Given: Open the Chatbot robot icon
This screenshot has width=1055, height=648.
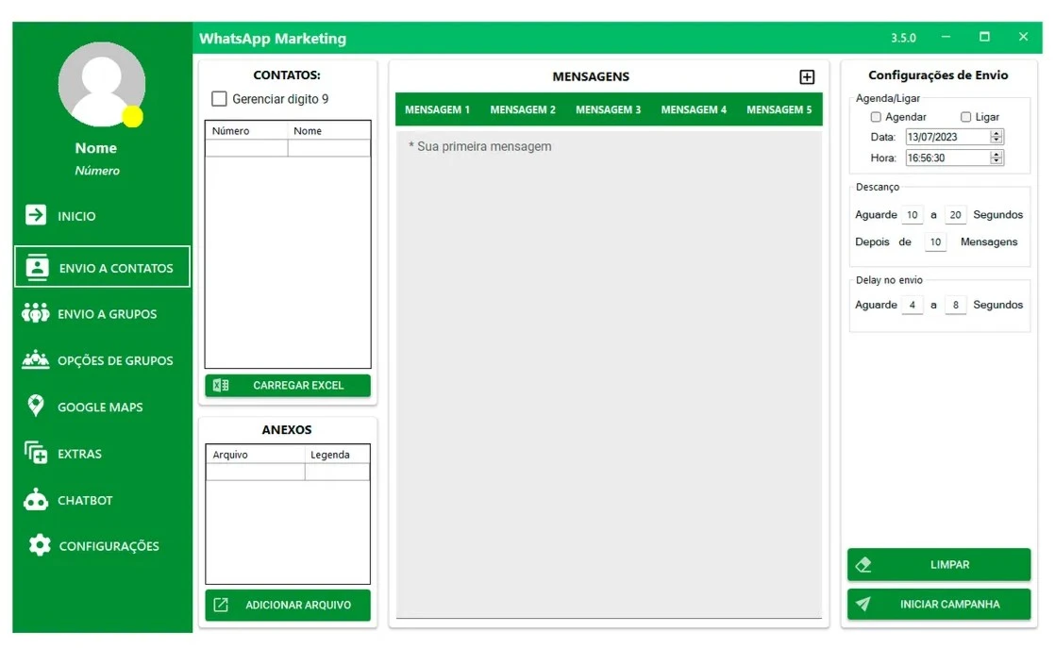Looking at the screenshot, I should pyautogui.click(x=36, y=500).
